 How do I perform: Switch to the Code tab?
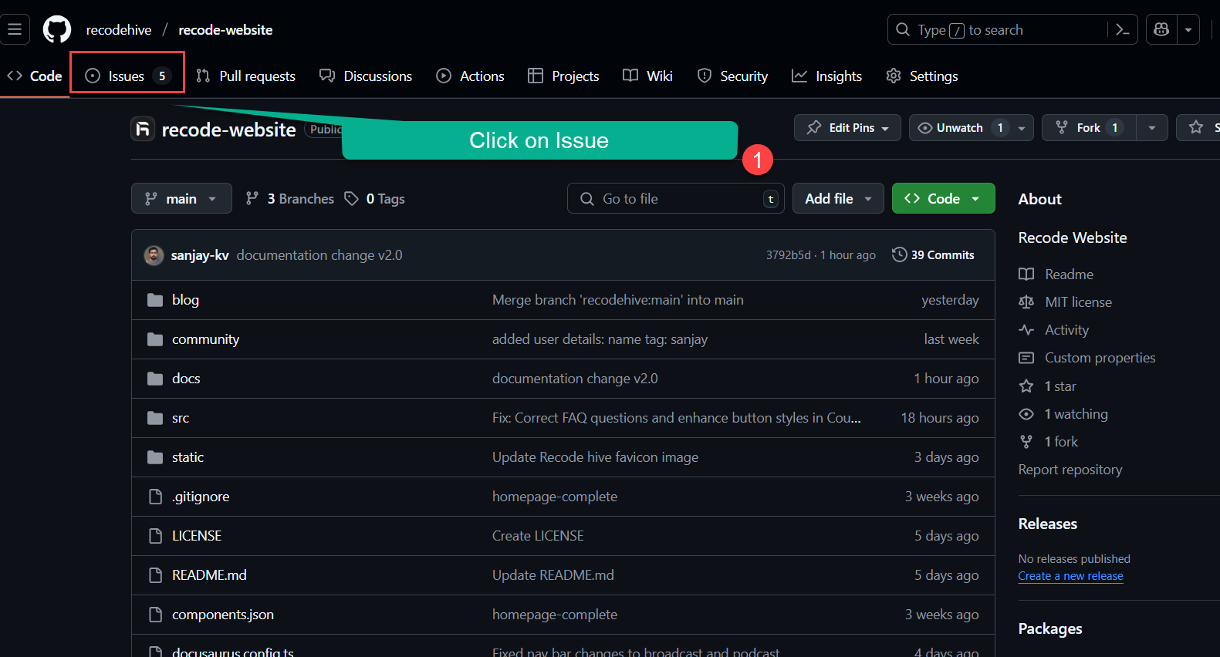(x=35, y=76)
